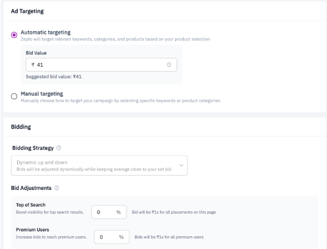Expand the Bidding Strategy chevron arrow
This screenshot has width=327, height=249.
tap(181, 165)
